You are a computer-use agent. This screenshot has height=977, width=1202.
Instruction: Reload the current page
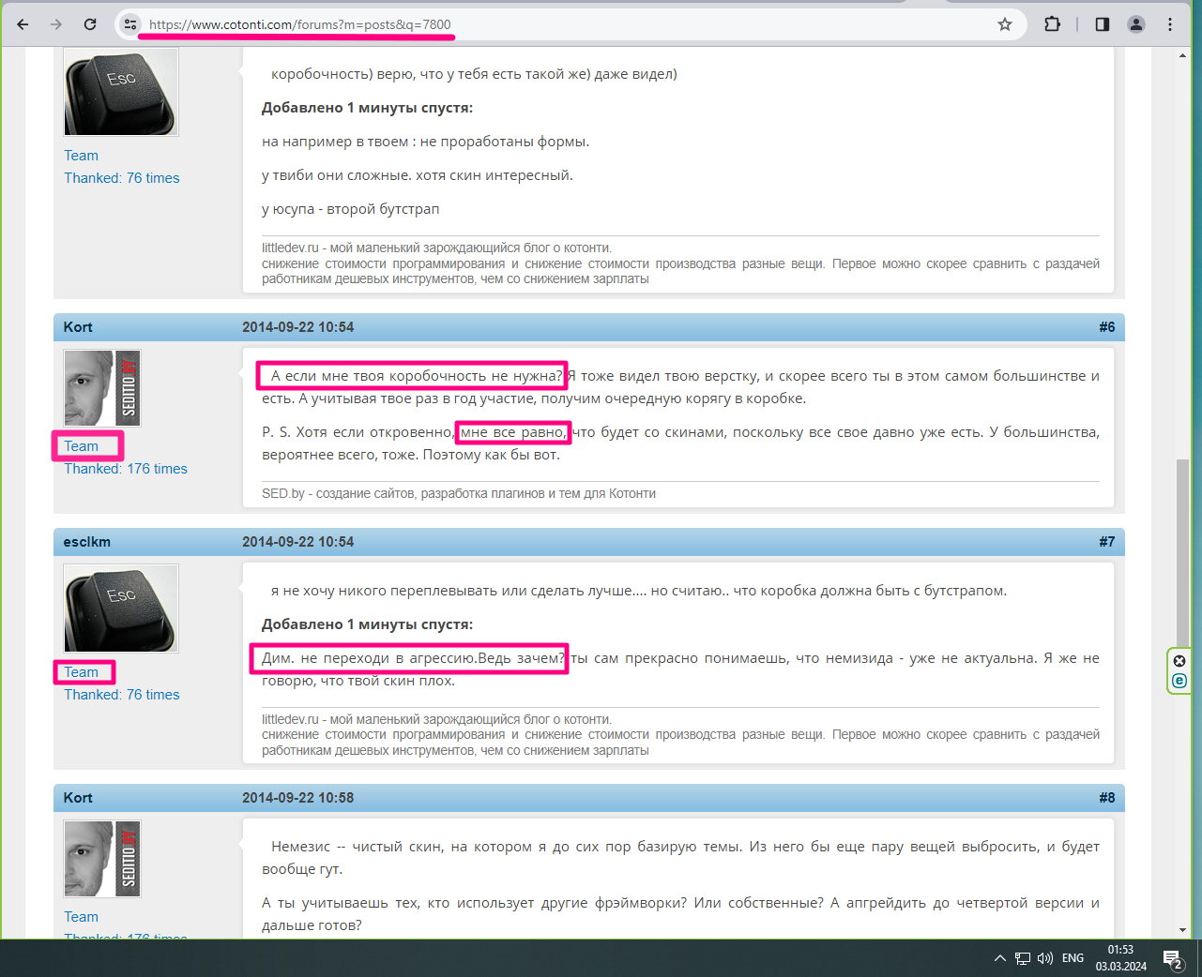[x=90, y=24]
